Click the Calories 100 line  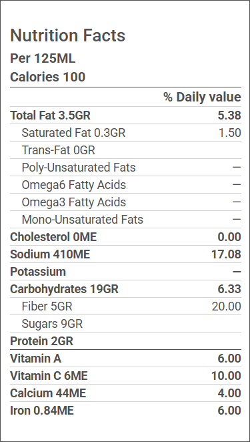point(47,77)
